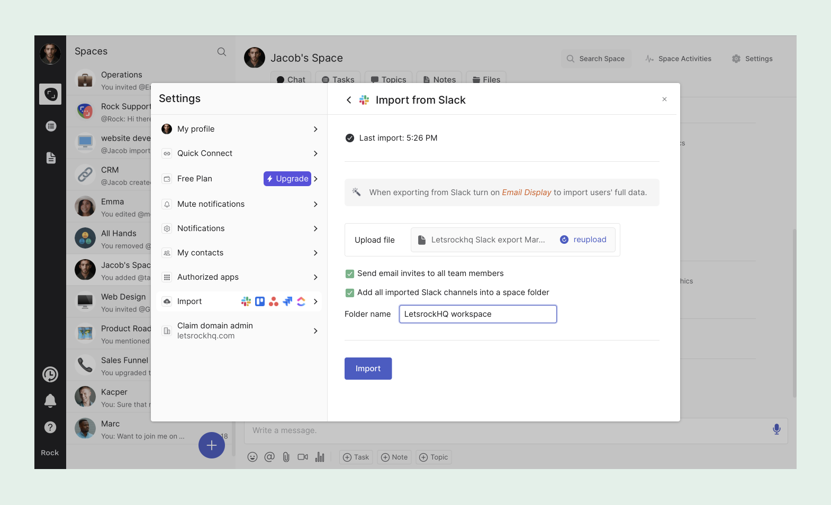The height and width of the screenshot is (505, 831).
Task: Click the Folder name text field
Action: pos(478,314)
